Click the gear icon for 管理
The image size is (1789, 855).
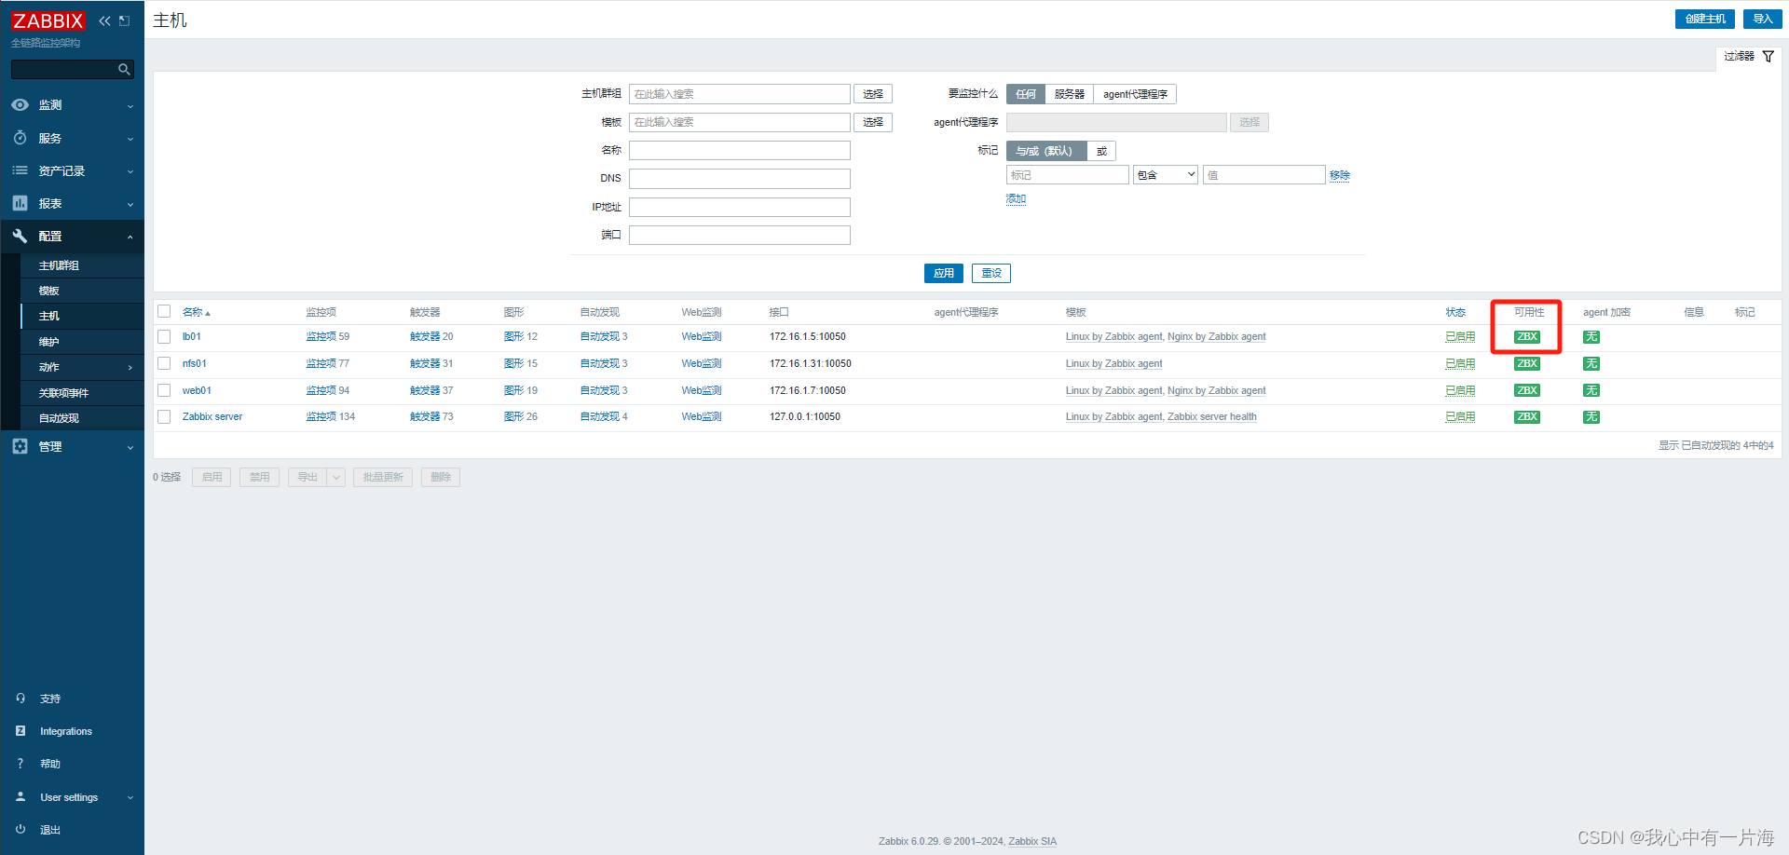tap(20, 446)
